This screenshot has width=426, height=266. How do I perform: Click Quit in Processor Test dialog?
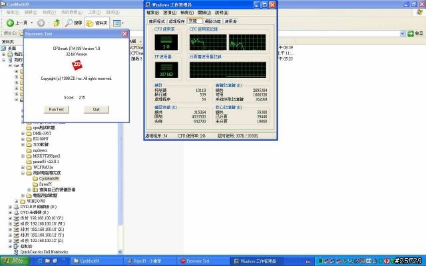[96, 109]
